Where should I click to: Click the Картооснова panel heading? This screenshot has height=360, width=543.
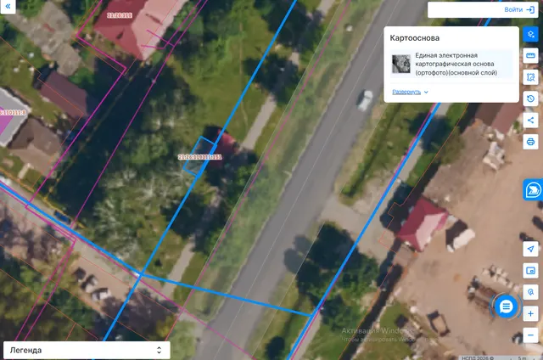[x=415, y=38]
